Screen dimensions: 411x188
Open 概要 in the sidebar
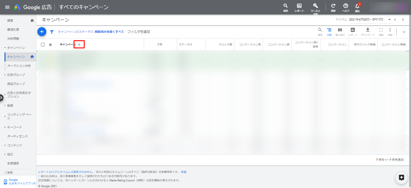(x=10, y=20)
